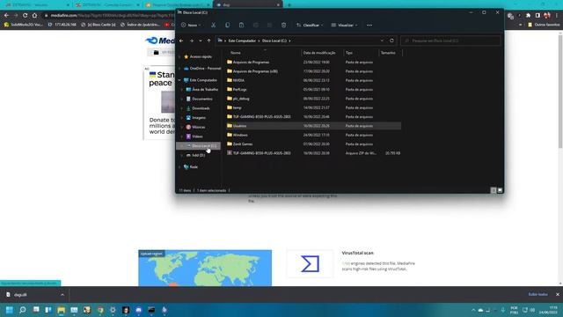Viewport: 563px width, 317px height.
Task: Go back in File Explorer
Action: coord(181,41)
